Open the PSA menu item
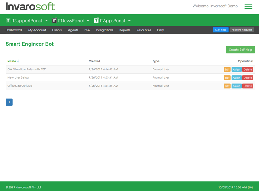 pos(87,30)
